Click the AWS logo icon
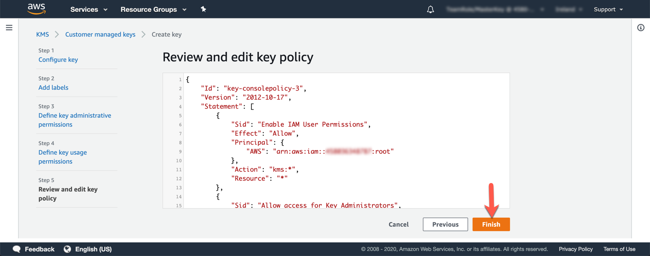The height and width of the screenshot is (256, 650). pyautogui.click(x=37, y=9)
